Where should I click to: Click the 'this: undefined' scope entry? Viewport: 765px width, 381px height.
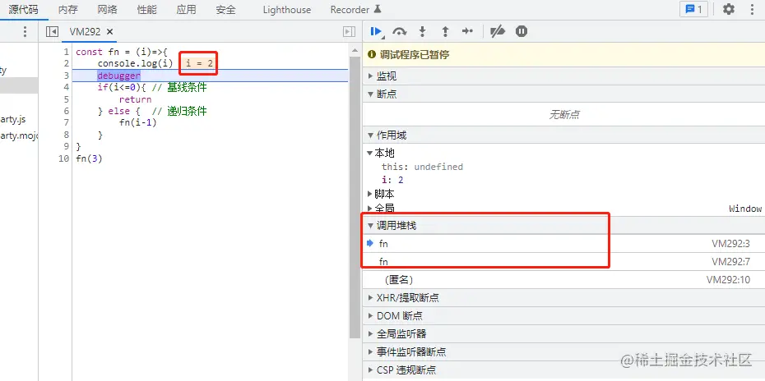[422, 167]
